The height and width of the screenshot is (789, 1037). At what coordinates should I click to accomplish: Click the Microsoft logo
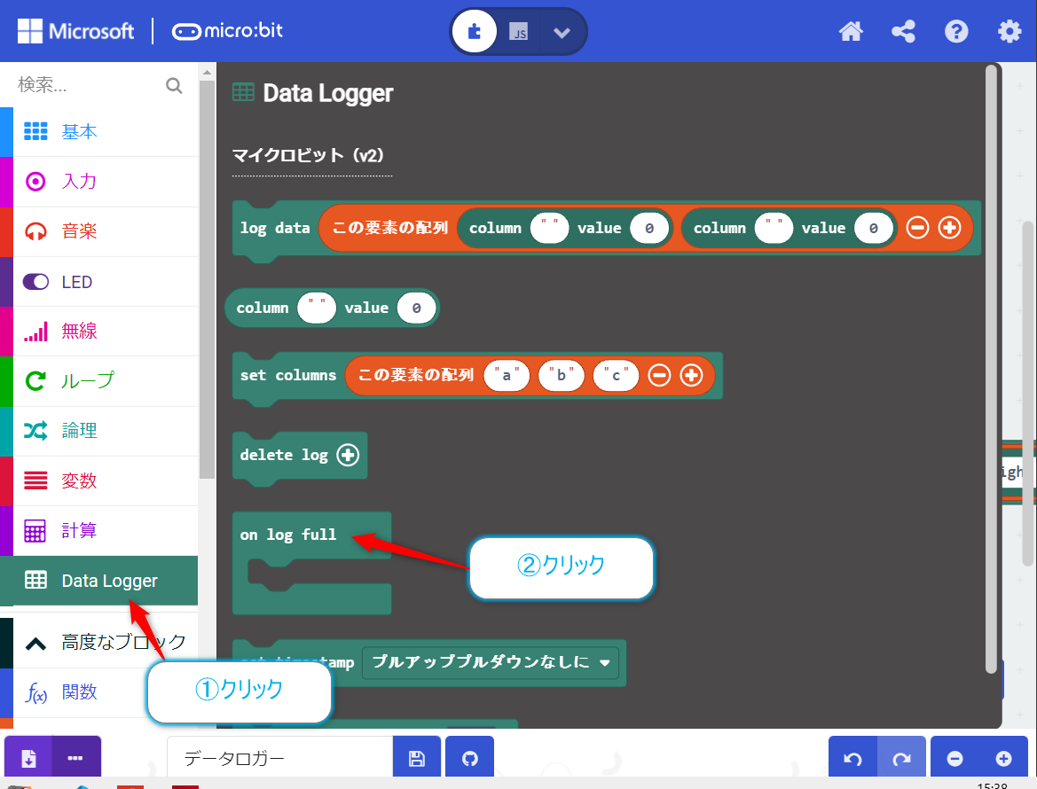pos(75,31)
